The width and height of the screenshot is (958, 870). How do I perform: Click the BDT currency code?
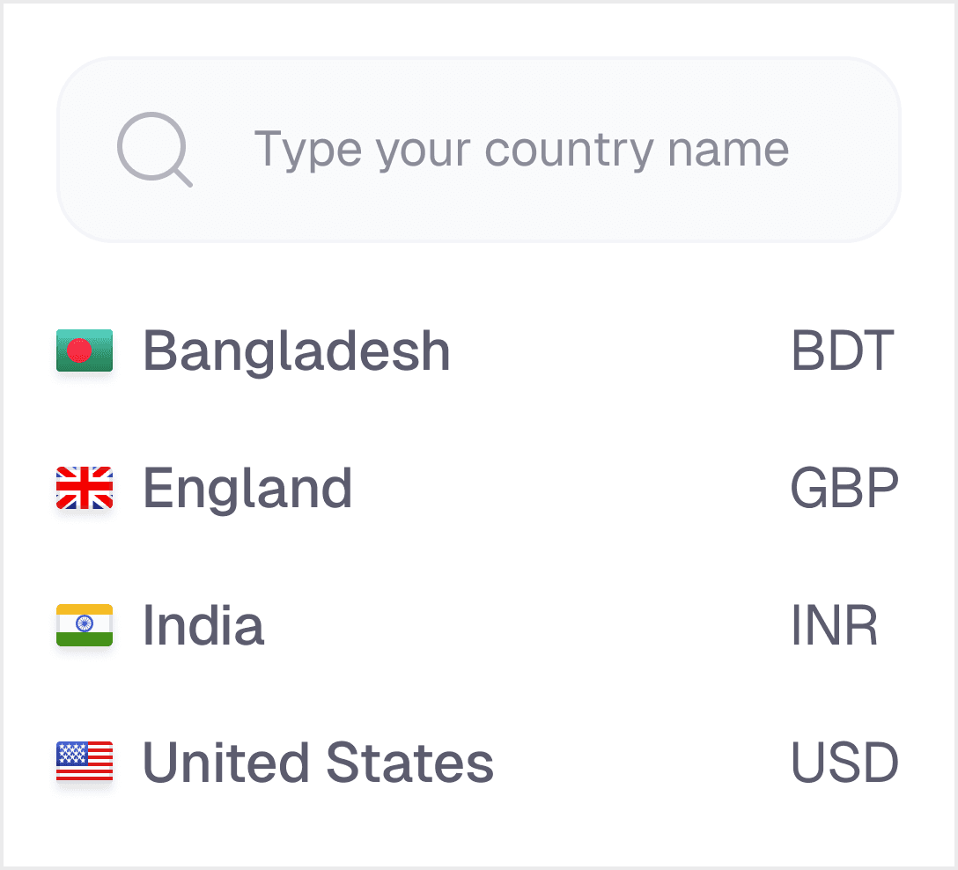click(843, 350)
